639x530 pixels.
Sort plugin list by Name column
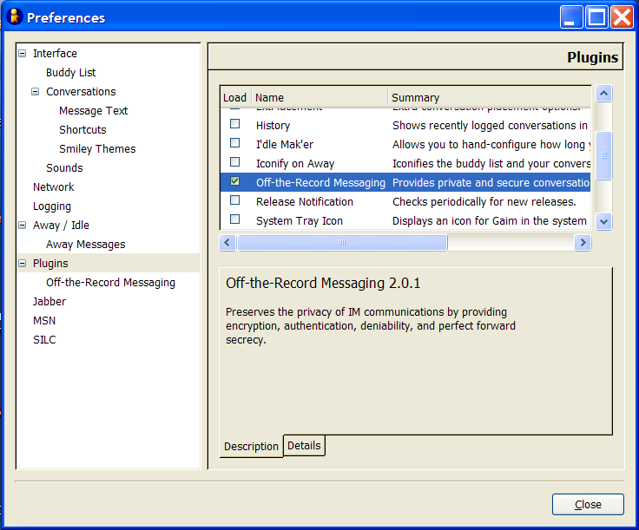click(x=319, y=97)
